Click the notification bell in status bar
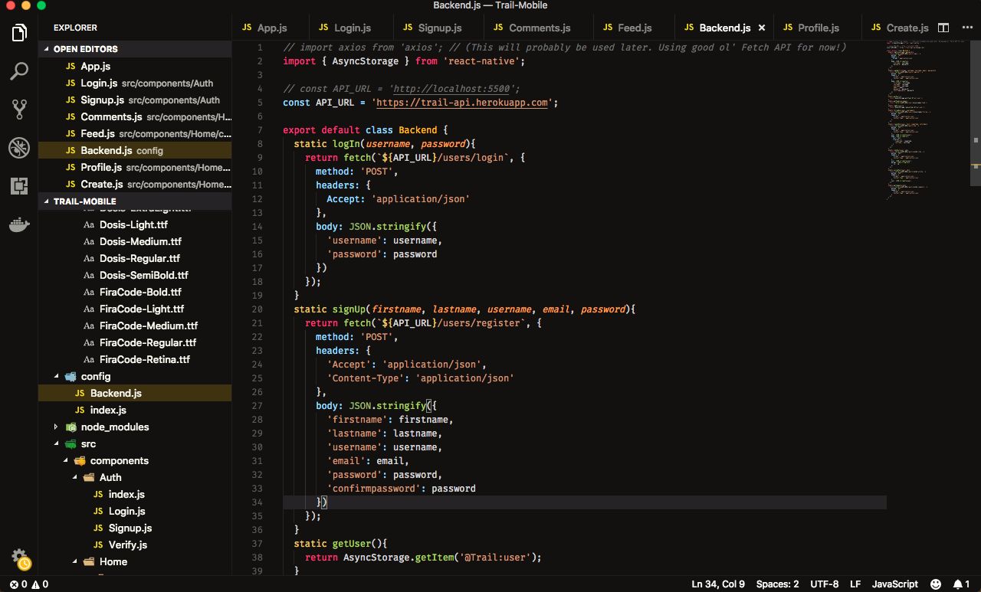Image resolution: width=981 pixels, height=592 pixels. click(959, 584)
